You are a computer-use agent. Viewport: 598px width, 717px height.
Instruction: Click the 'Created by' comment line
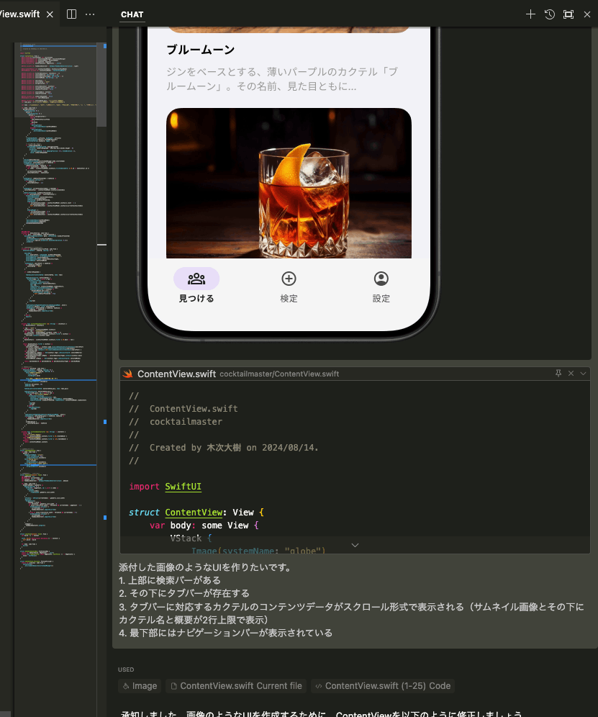point(224,447)
